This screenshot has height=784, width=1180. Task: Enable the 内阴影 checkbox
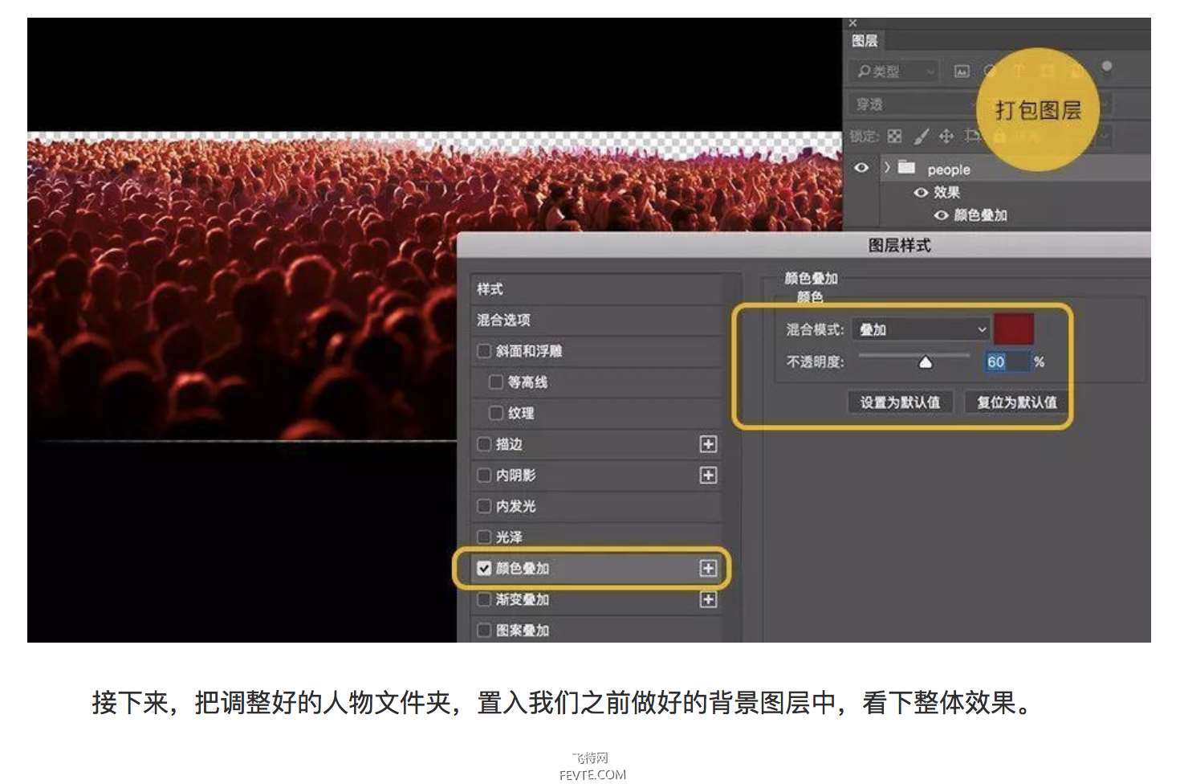point(484,476)
